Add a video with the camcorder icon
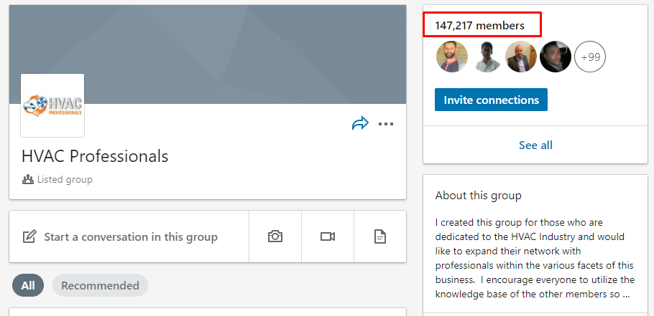This screenshot has height=316, width=654. coord(328,236)
